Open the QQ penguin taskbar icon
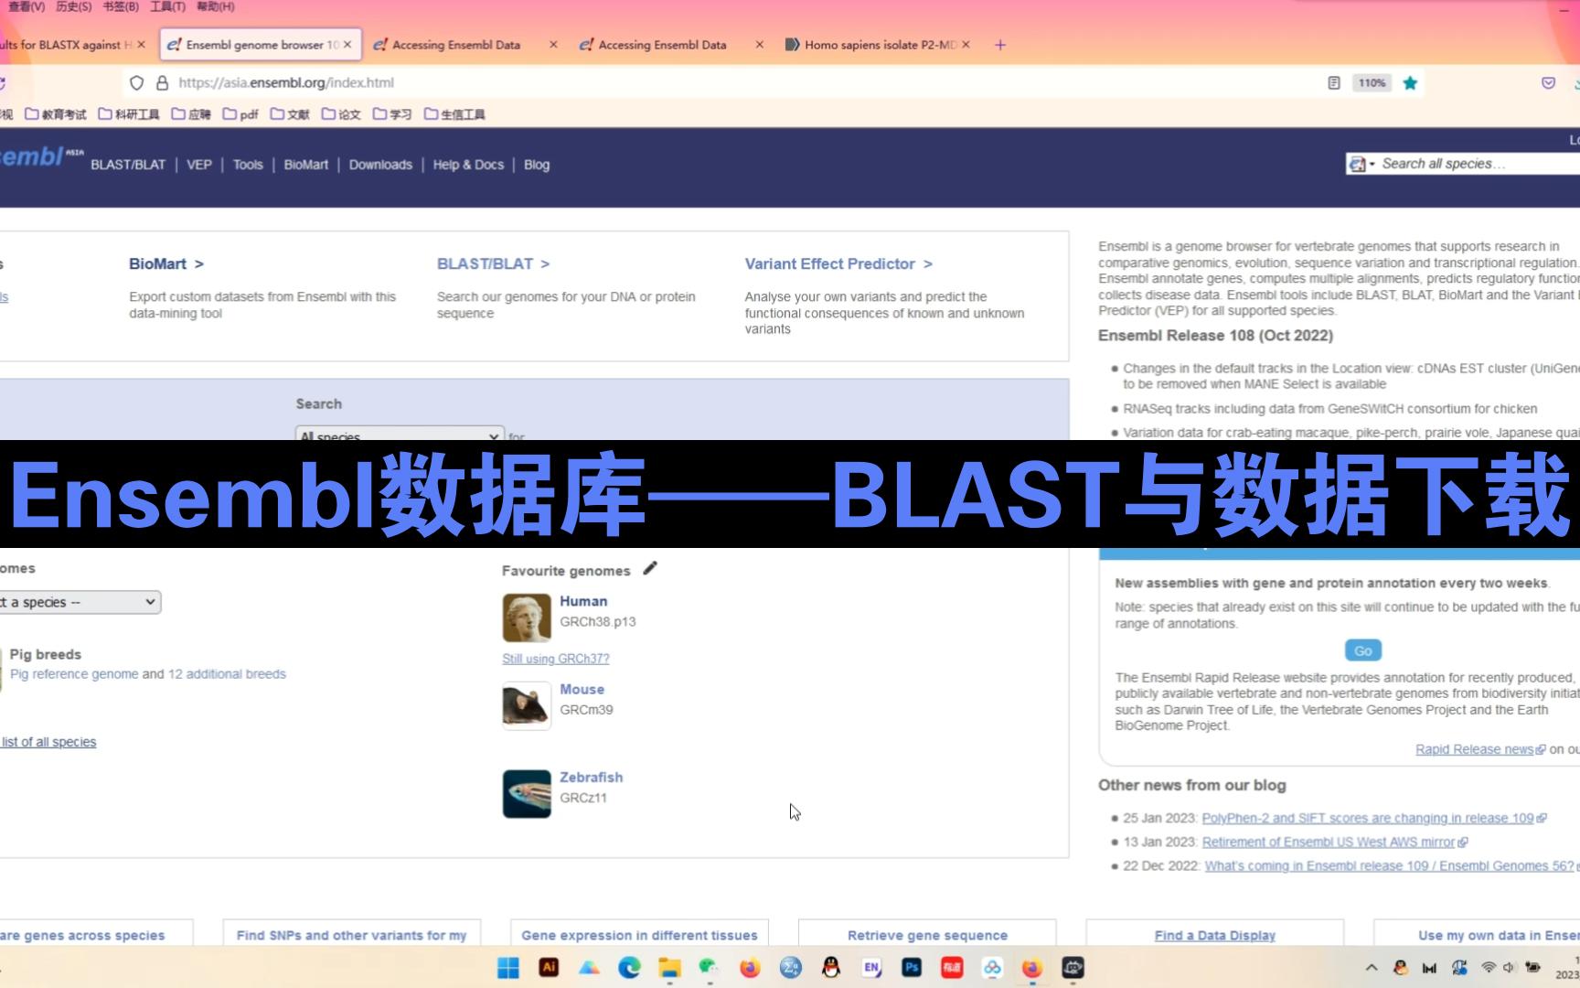 (831, 967)
